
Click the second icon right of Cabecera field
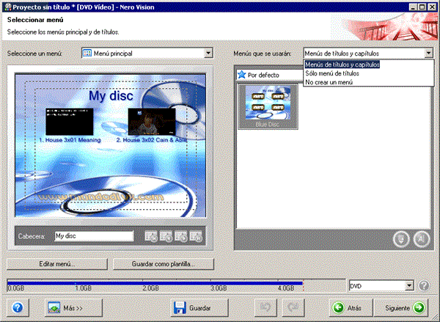[x=166, y=236]
